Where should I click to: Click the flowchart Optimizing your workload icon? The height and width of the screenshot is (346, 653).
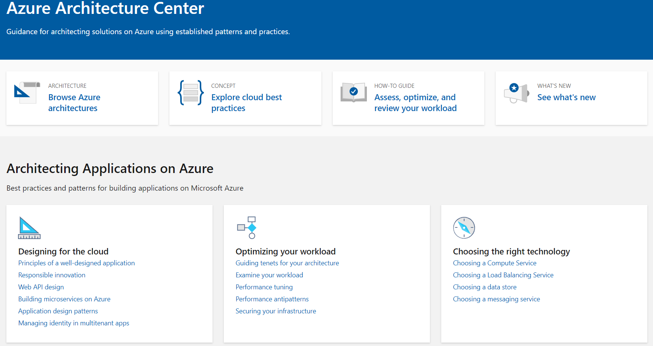click(247, 227)
